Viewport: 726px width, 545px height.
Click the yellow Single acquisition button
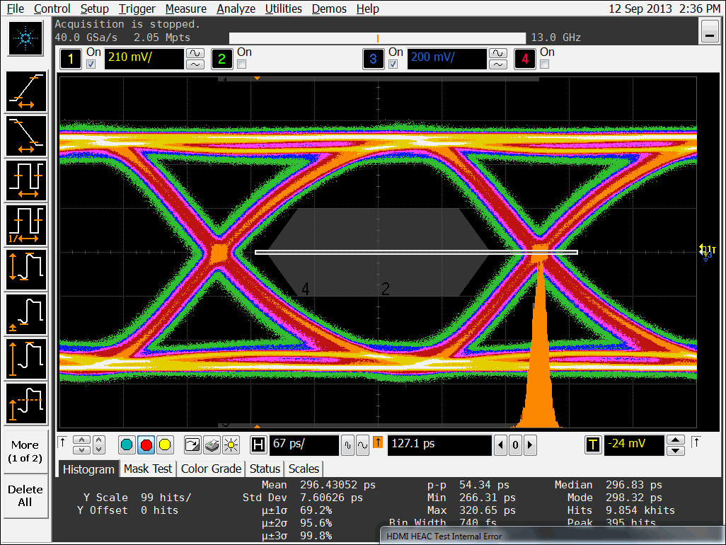(x=165, y=444)
